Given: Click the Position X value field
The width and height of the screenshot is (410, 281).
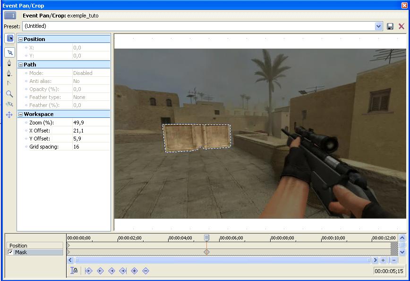Looking at the screenshot, I should (91, 48).
